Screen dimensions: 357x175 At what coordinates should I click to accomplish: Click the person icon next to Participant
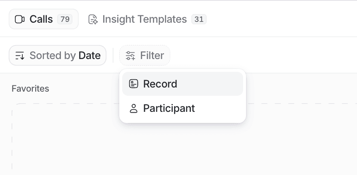point(134,108)
